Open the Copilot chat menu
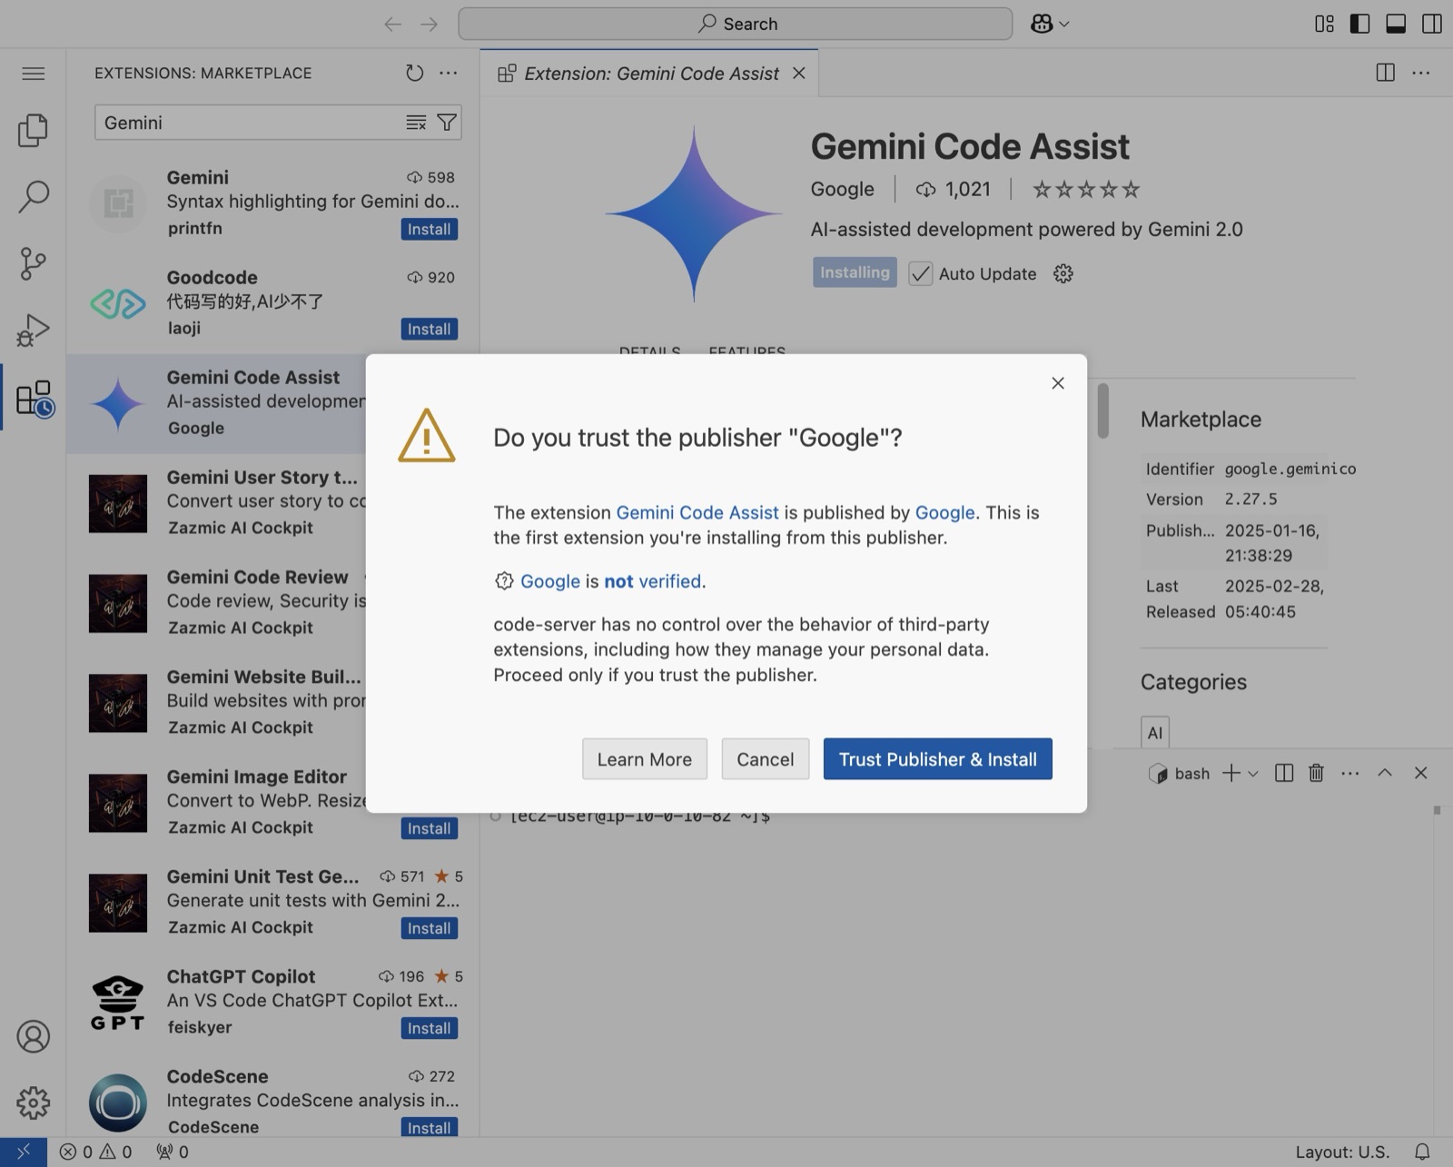This screenshot has height=1167, width=1453. tap(1050, 25)
